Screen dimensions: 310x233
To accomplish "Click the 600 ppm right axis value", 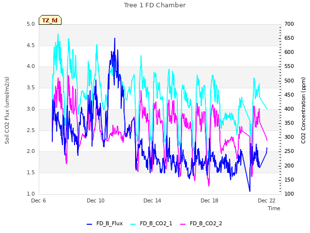I will [x=289, y=52].
